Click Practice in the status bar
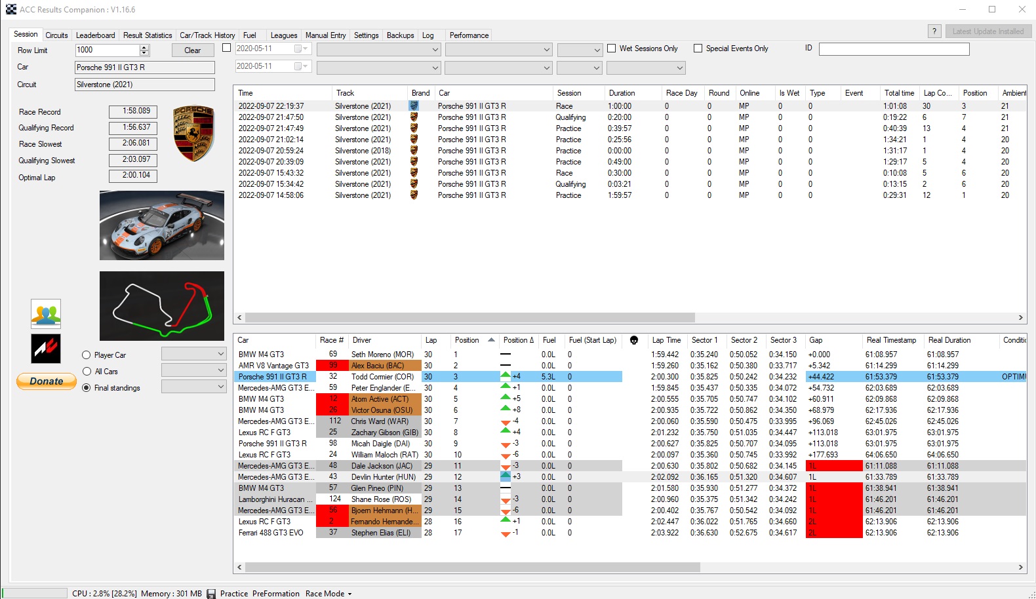Viewport: 1036px width, 599px height. click(234, 594)
